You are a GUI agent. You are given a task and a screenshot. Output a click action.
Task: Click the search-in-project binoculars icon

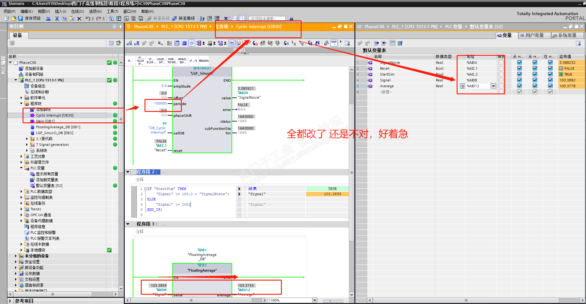pos(291,18)
